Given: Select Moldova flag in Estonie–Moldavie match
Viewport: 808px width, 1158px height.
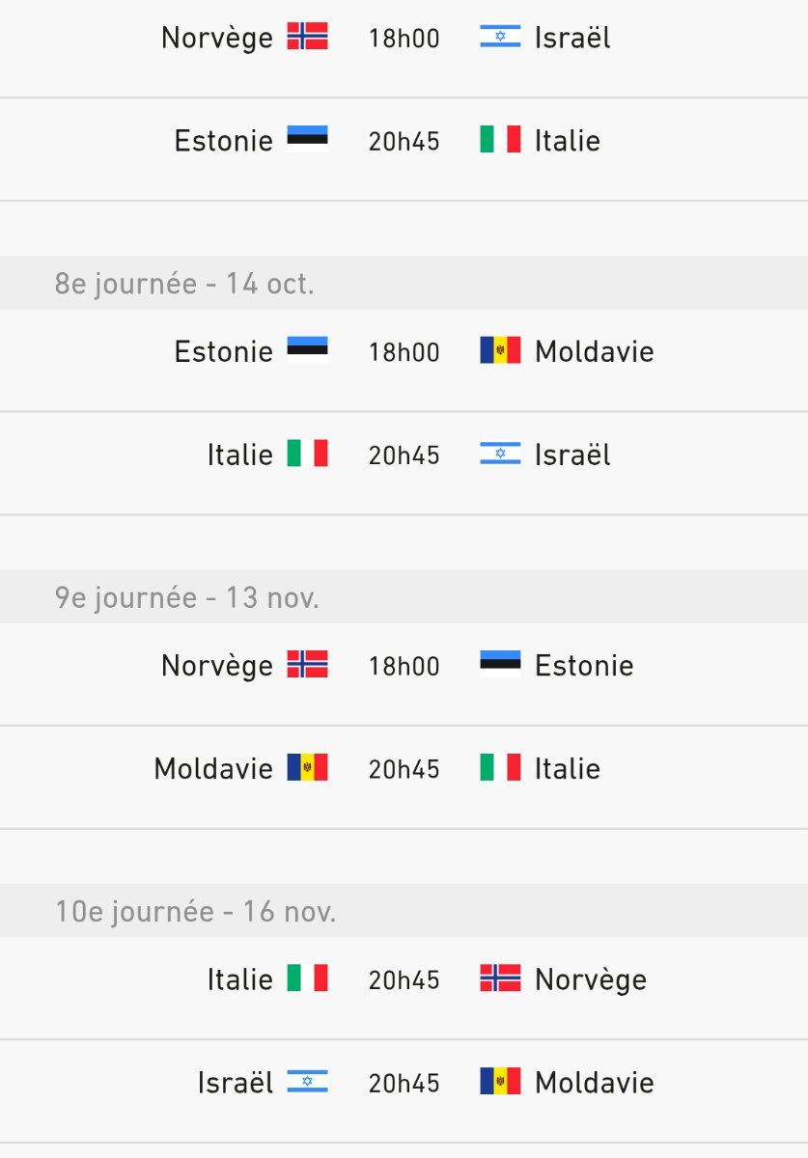Looking at the screenshot, I should (x=500, y=350).
